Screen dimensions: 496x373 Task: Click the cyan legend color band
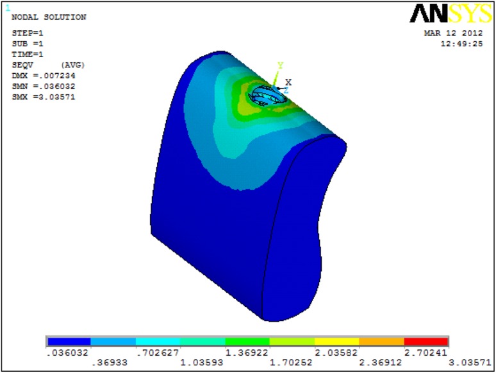click(158, 342)
